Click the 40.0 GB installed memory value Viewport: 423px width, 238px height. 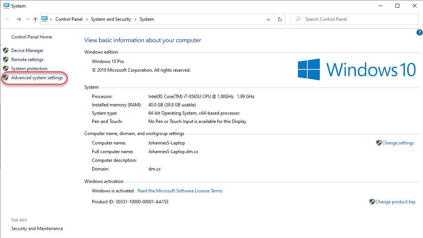point(172,105)
